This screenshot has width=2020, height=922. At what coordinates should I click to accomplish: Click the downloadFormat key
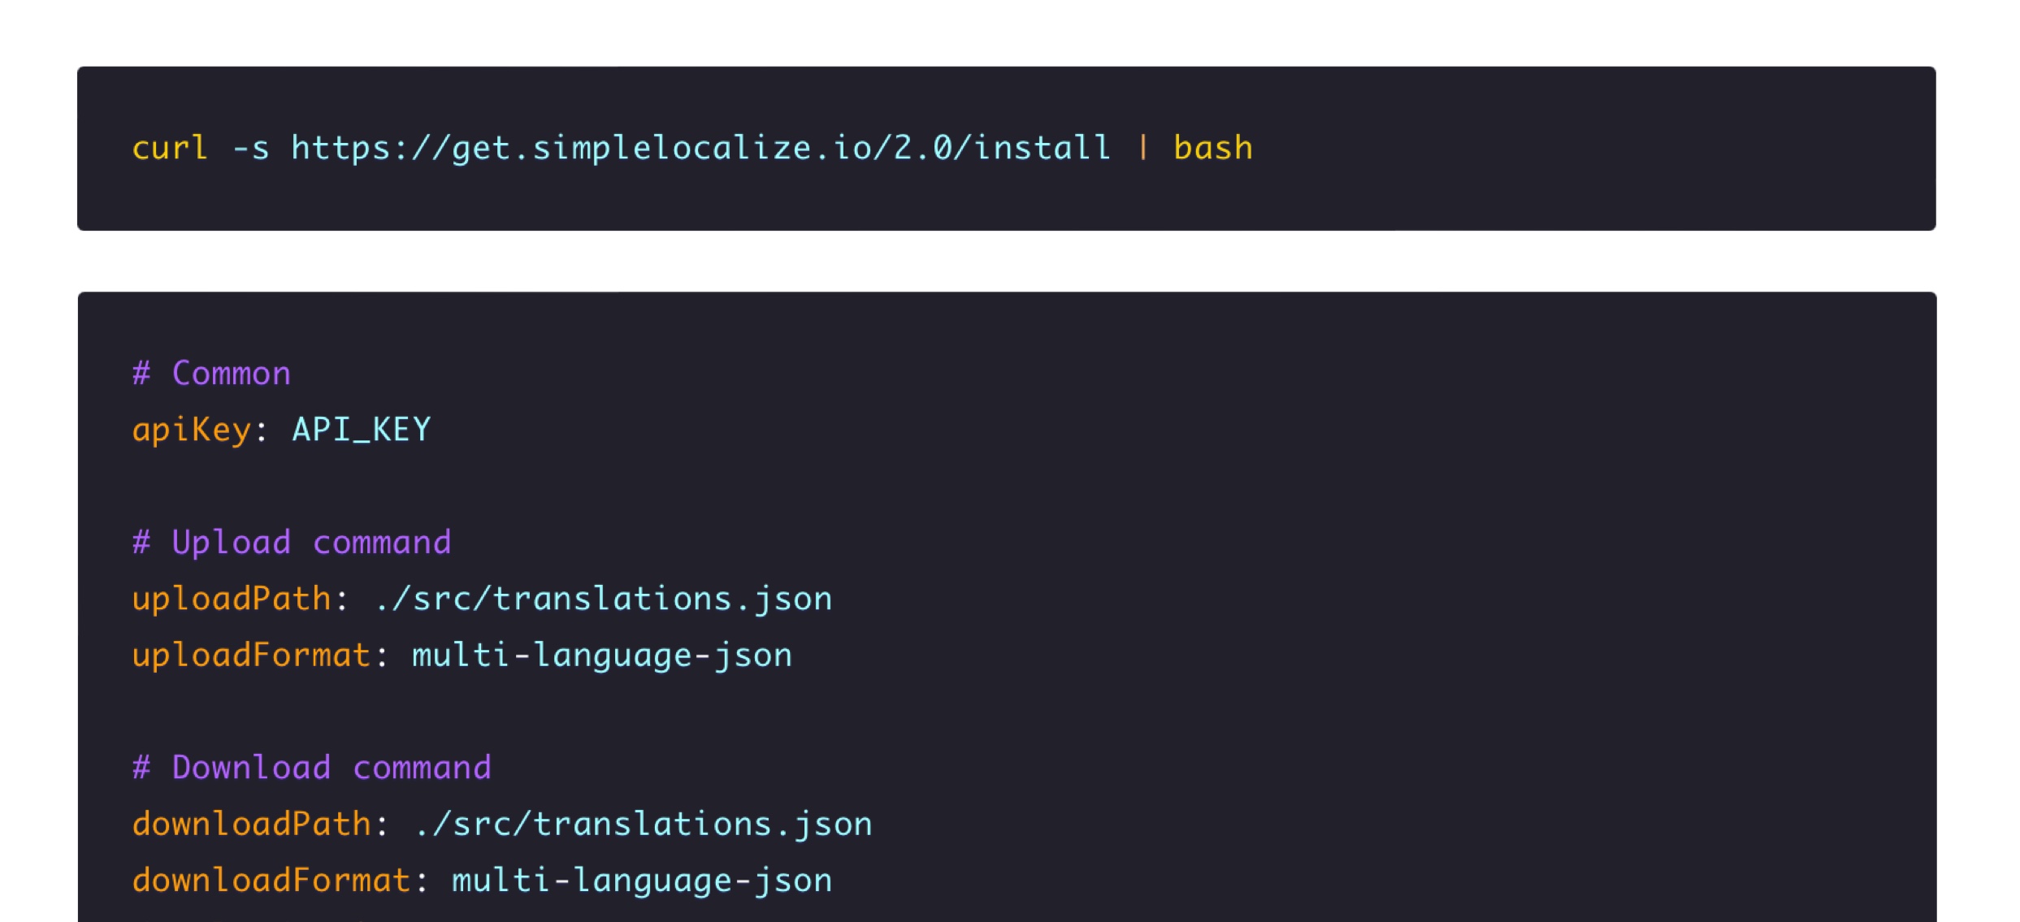(x=271, y=880)
